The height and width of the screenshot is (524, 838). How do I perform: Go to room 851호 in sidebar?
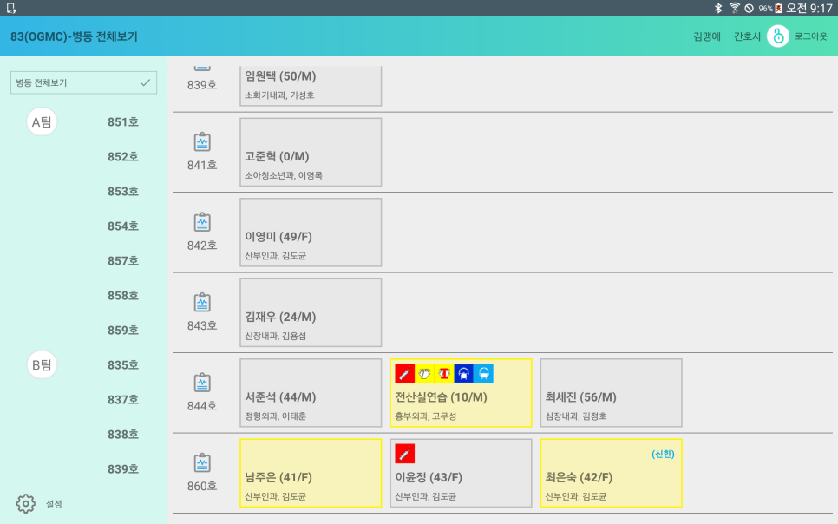click(x=123, y=122)
